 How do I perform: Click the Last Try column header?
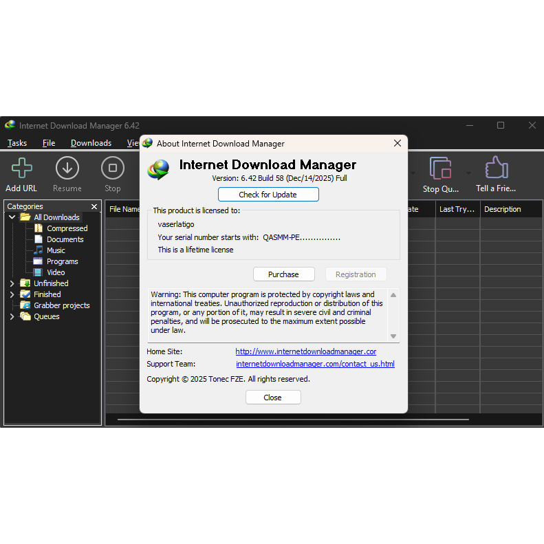(457, 209)
